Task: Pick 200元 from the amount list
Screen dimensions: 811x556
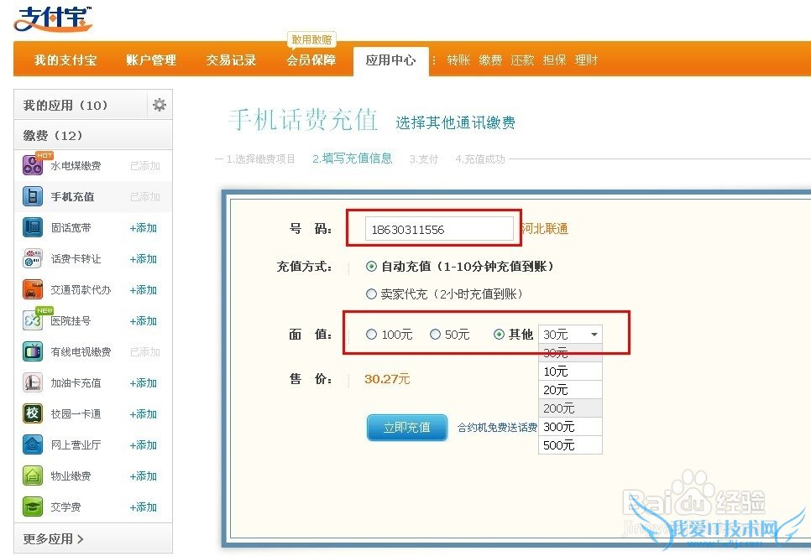Action: coord(570,408)
